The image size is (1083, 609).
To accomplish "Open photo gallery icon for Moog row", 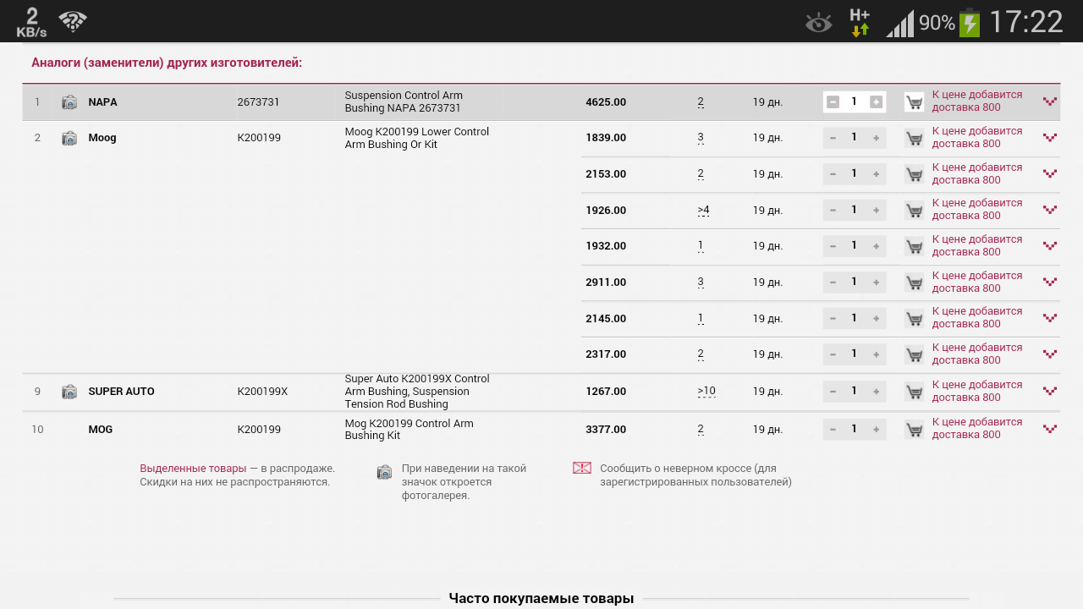I will 69,138.
